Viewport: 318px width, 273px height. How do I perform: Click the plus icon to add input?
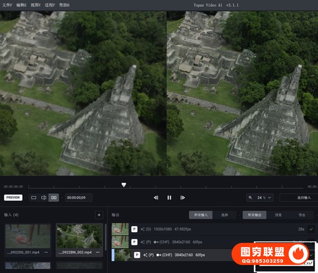[x=99, y=215]
